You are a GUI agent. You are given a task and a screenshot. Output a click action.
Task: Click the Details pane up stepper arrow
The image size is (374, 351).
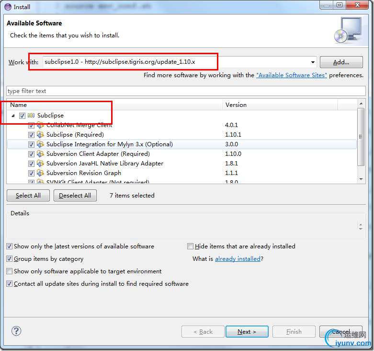tap(361, 225)
